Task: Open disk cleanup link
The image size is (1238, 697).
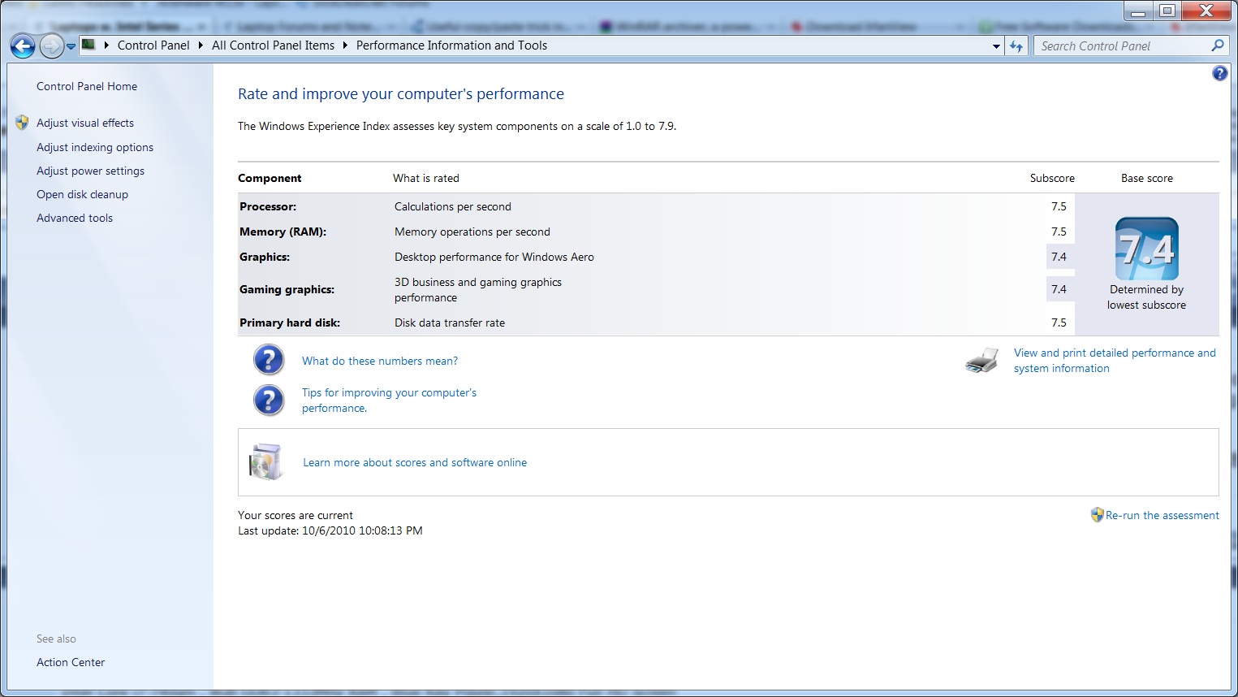Action: [x=82, y=194]
